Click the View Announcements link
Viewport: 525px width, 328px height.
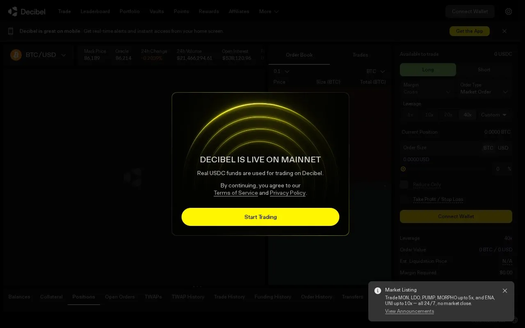[409, 311]
